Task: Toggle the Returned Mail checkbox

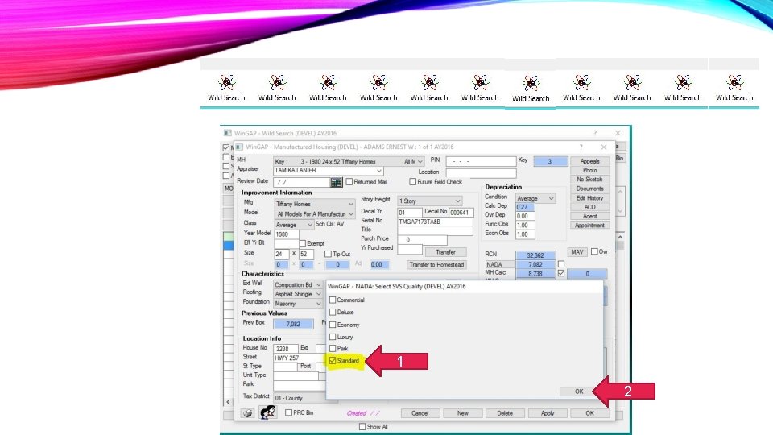Action: click(x=349, y=181)
